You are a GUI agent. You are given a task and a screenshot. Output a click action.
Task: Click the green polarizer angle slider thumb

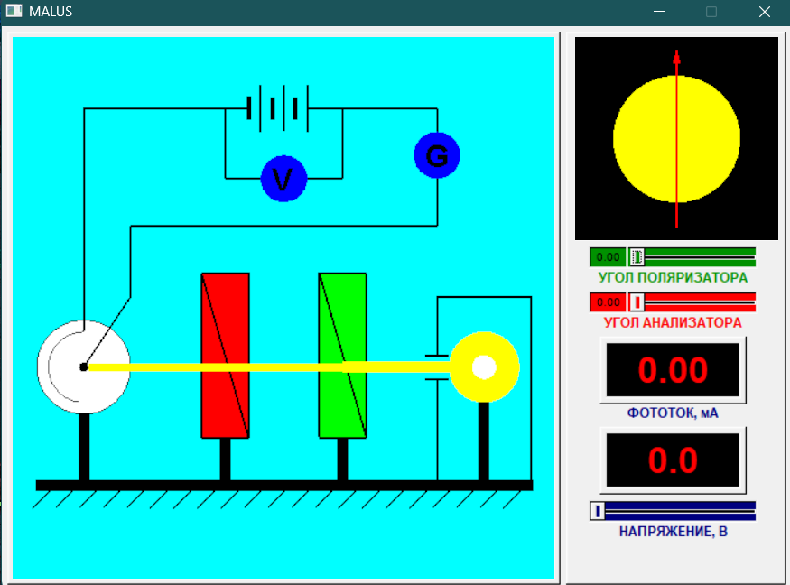637,257
